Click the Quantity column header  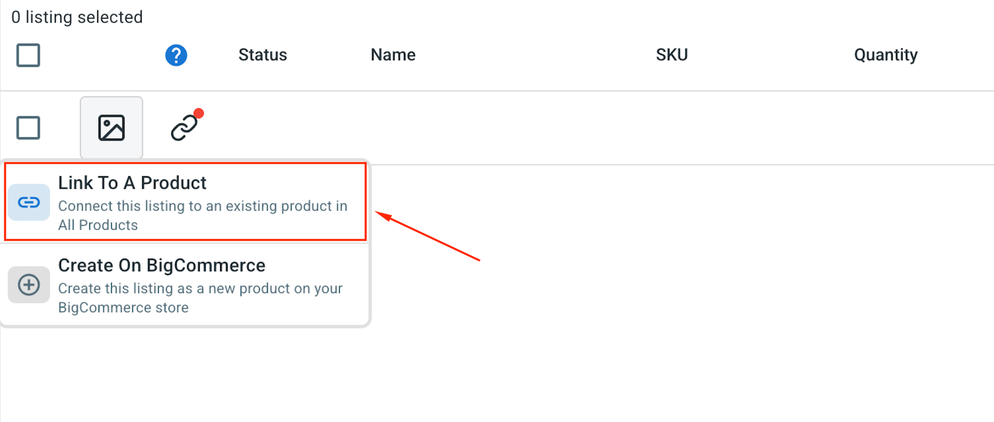pos(886,55)
